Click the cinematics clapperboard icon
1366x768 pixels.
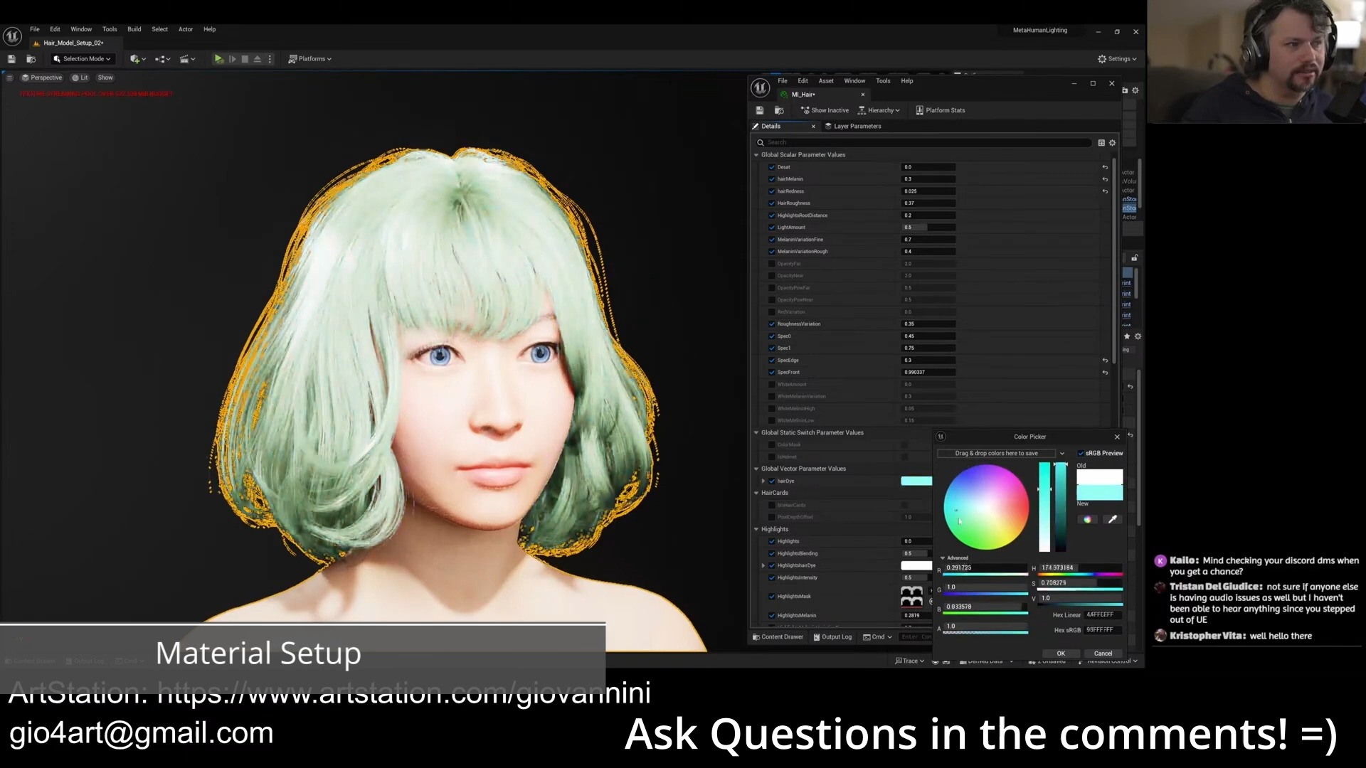(x=185, y=59)
